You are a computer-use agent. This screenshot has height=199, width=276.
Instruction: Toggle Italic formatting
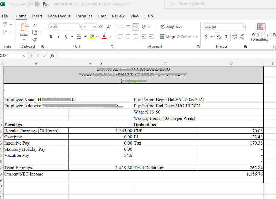(59, 36)
